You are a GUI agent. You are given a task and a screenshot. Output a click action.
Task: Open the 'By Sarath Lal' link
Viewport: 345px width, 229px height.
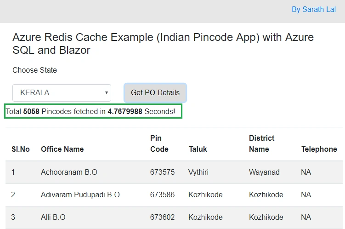point(314,10)
